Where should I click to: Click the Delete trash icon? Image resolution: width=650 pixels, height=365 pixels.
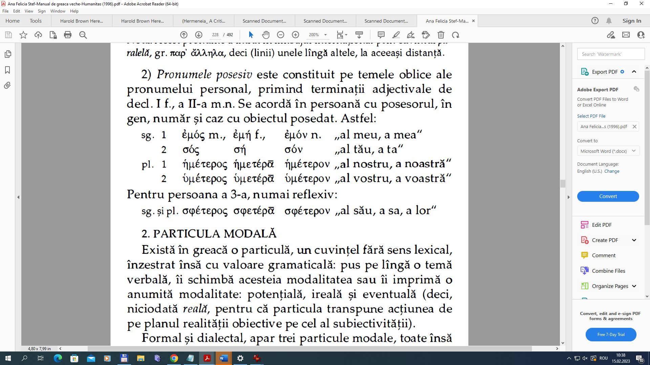pyautogui.click(x=441, y=35)
